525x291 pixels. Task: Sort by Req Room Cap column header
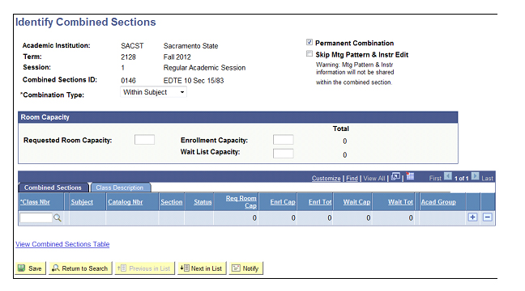[241, 202]
